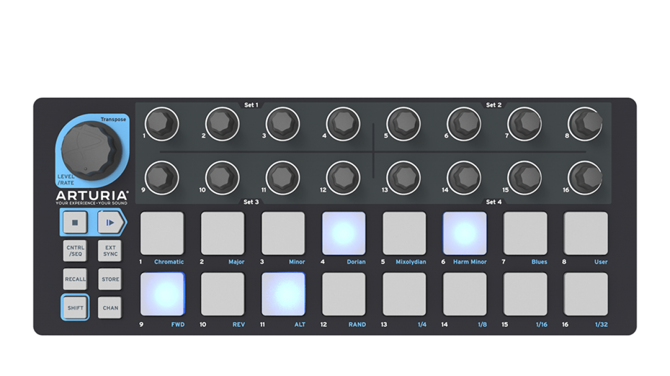Viewport: 670px width, 376px height.
Task: Select the CHAN button
Action: tap(110, 308)
